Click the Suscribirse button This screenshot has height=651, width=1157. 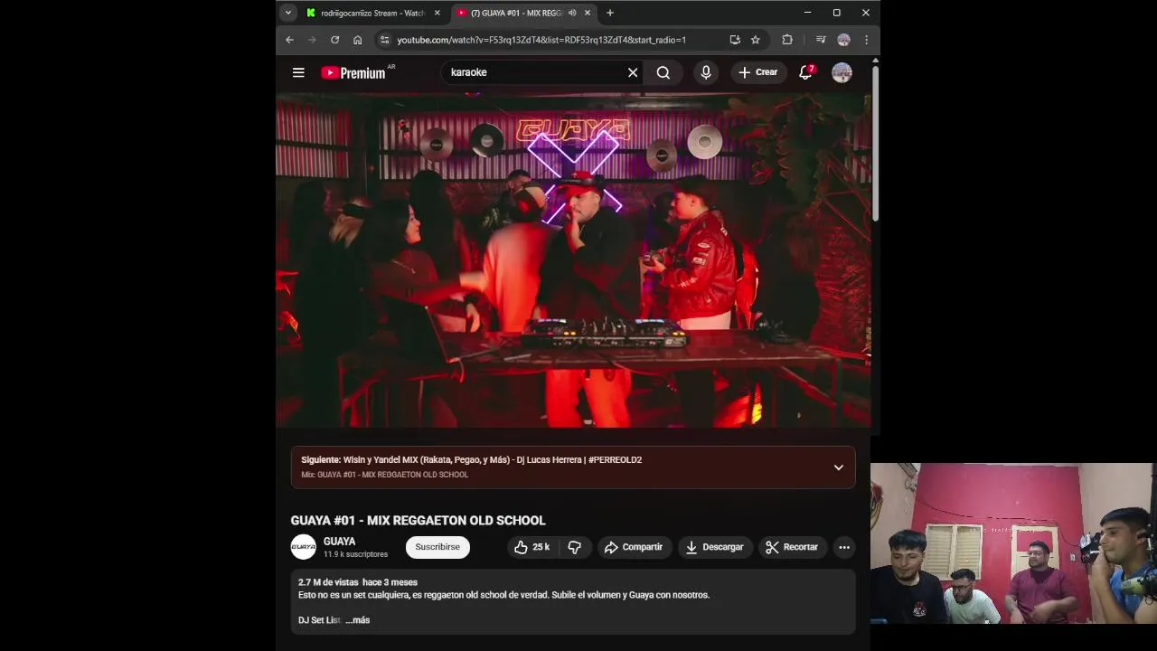click(437, 547)
